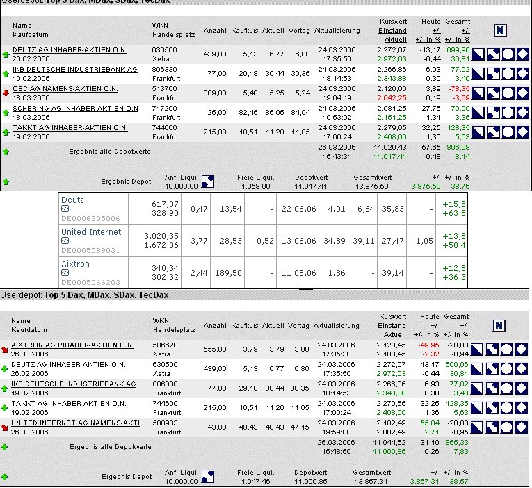Click the diagonal arrow icon in UNITED INTERNET AG row
Image resolution: width=532 pixels, height=488 pixels.
tap(492, 427)
